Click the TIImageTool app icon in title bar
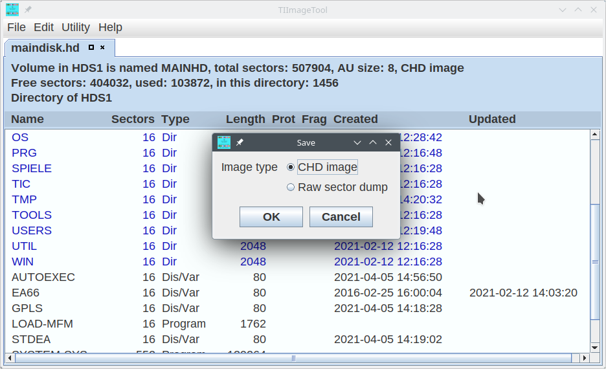Viewport: 606px width, 369px height. tap(12, 9)
